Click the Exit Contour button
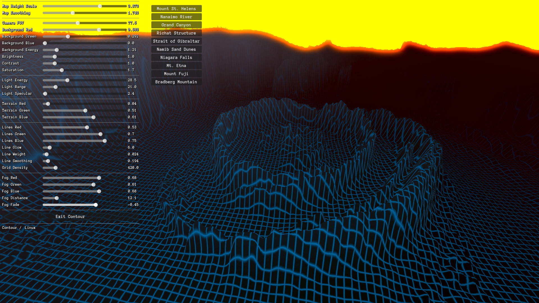This screenshot has width=539, height=303. (x=70, y=217)
